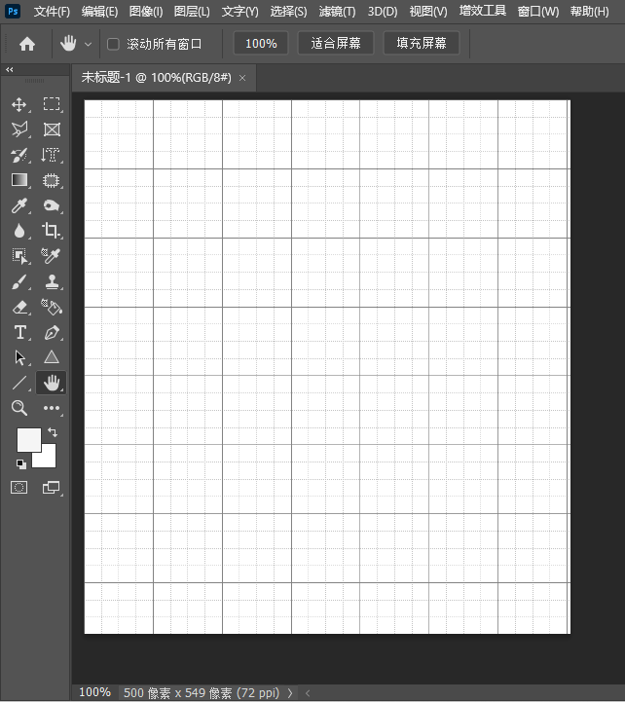Click the 填充屏幕 button
Viewport: 625px width, 702px height.
[422, 44]
